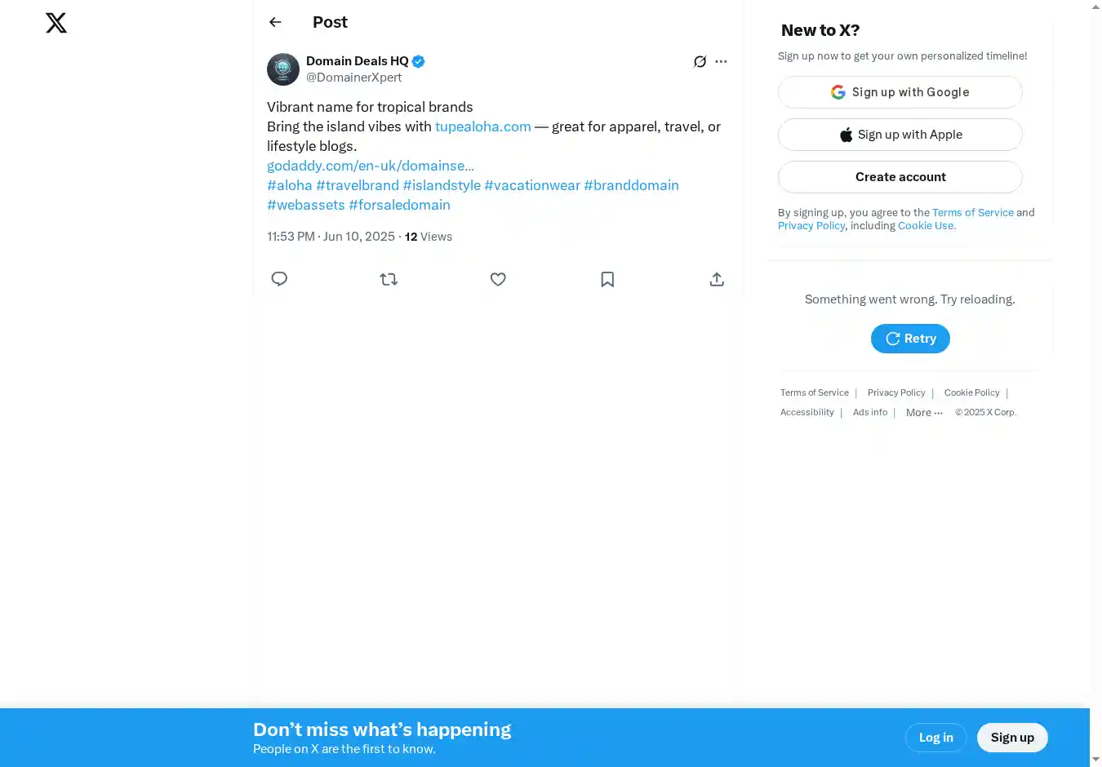Image resolution: width=1102 pixels, height=767 pixels.
Task: Click Sign up with Apple
Action: point(900,135)
